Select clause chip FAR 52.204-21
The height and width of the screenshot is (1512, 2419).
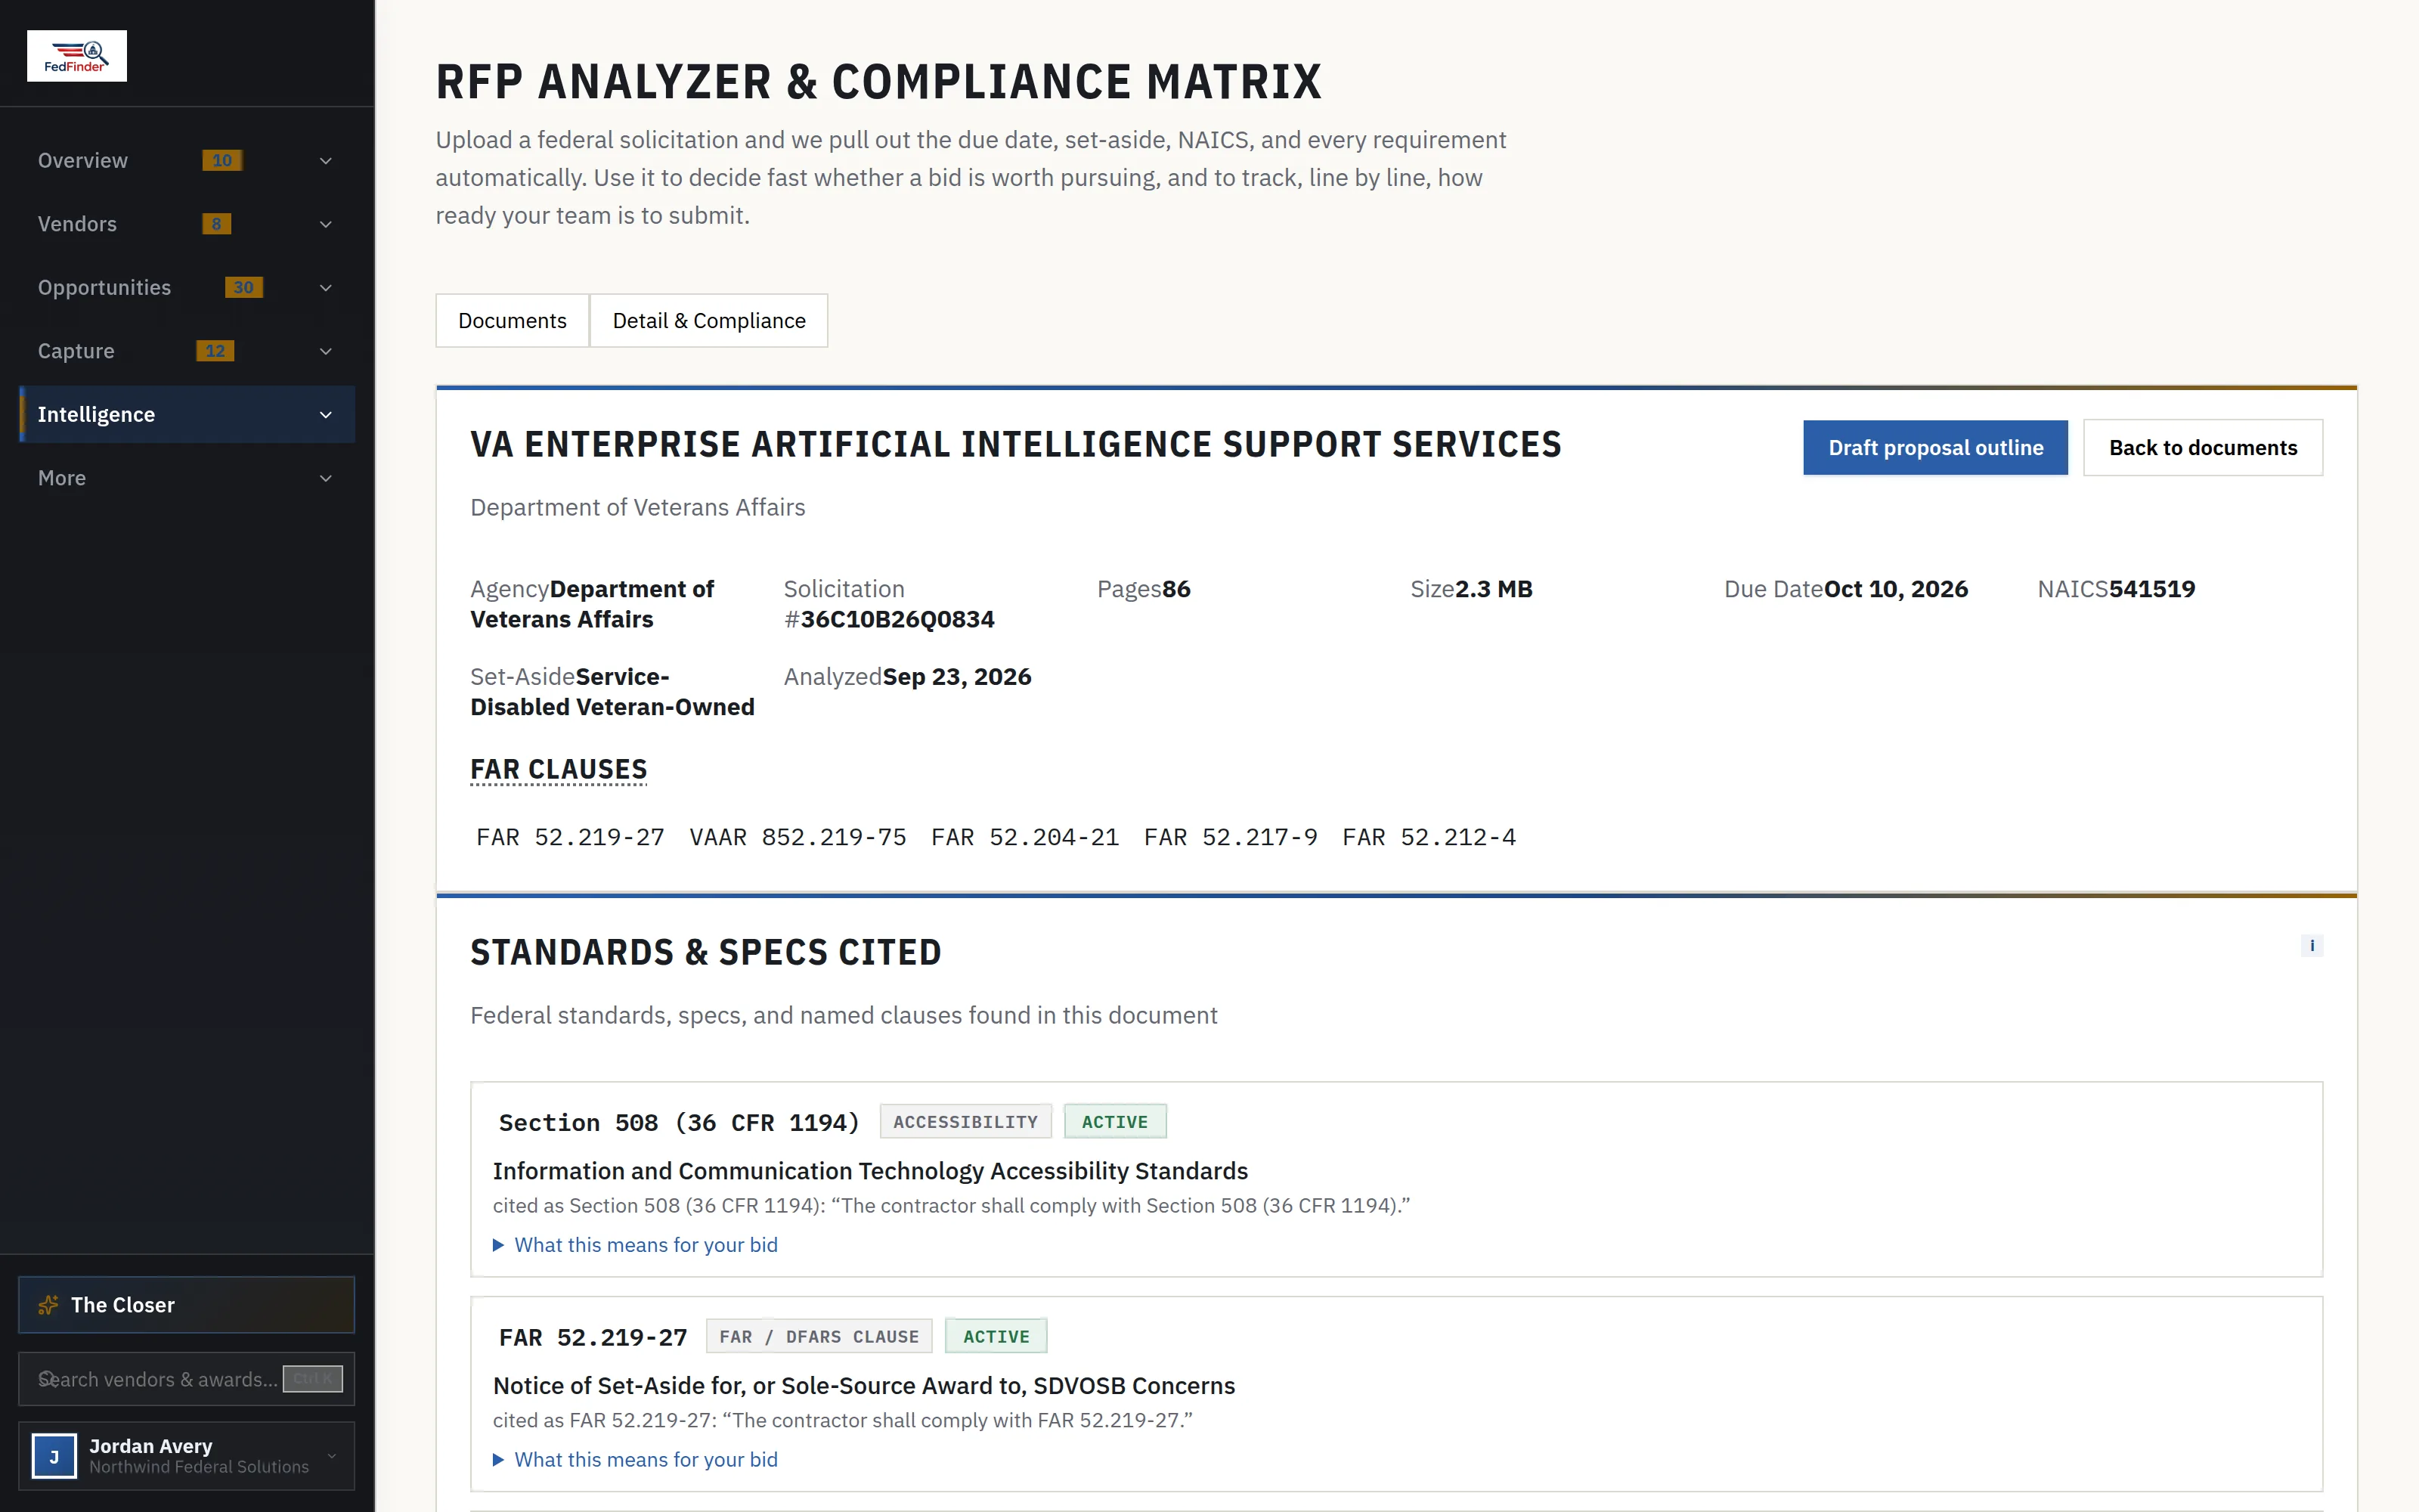coord(1024,838)
